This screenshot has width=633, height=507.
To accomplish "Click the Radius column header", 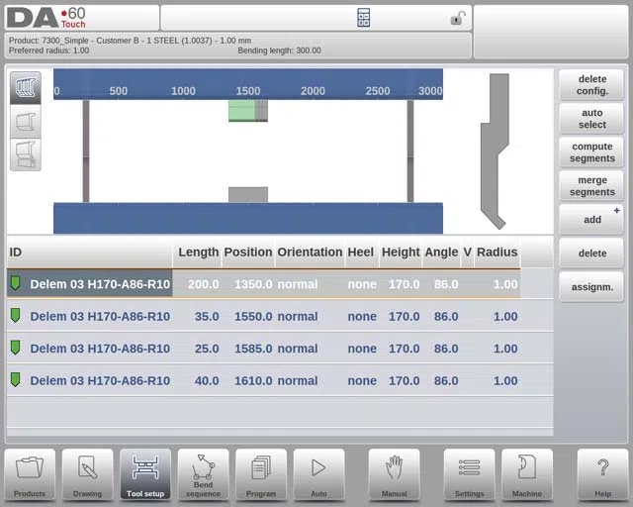I will pyautogui.click(x=497, y=252).
